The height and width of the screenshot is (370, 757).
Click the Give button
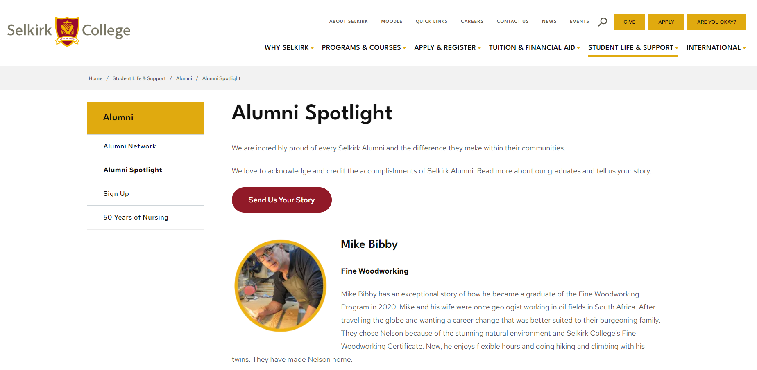click(629, 22)
